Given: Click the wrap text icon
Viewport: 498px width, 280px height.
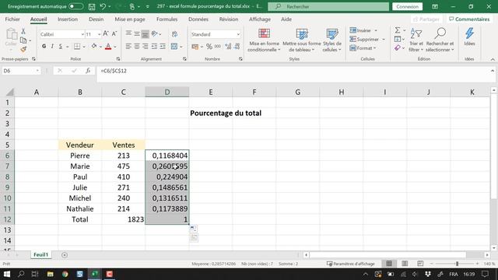Looking at the screenshot, I should coord(174,34).
